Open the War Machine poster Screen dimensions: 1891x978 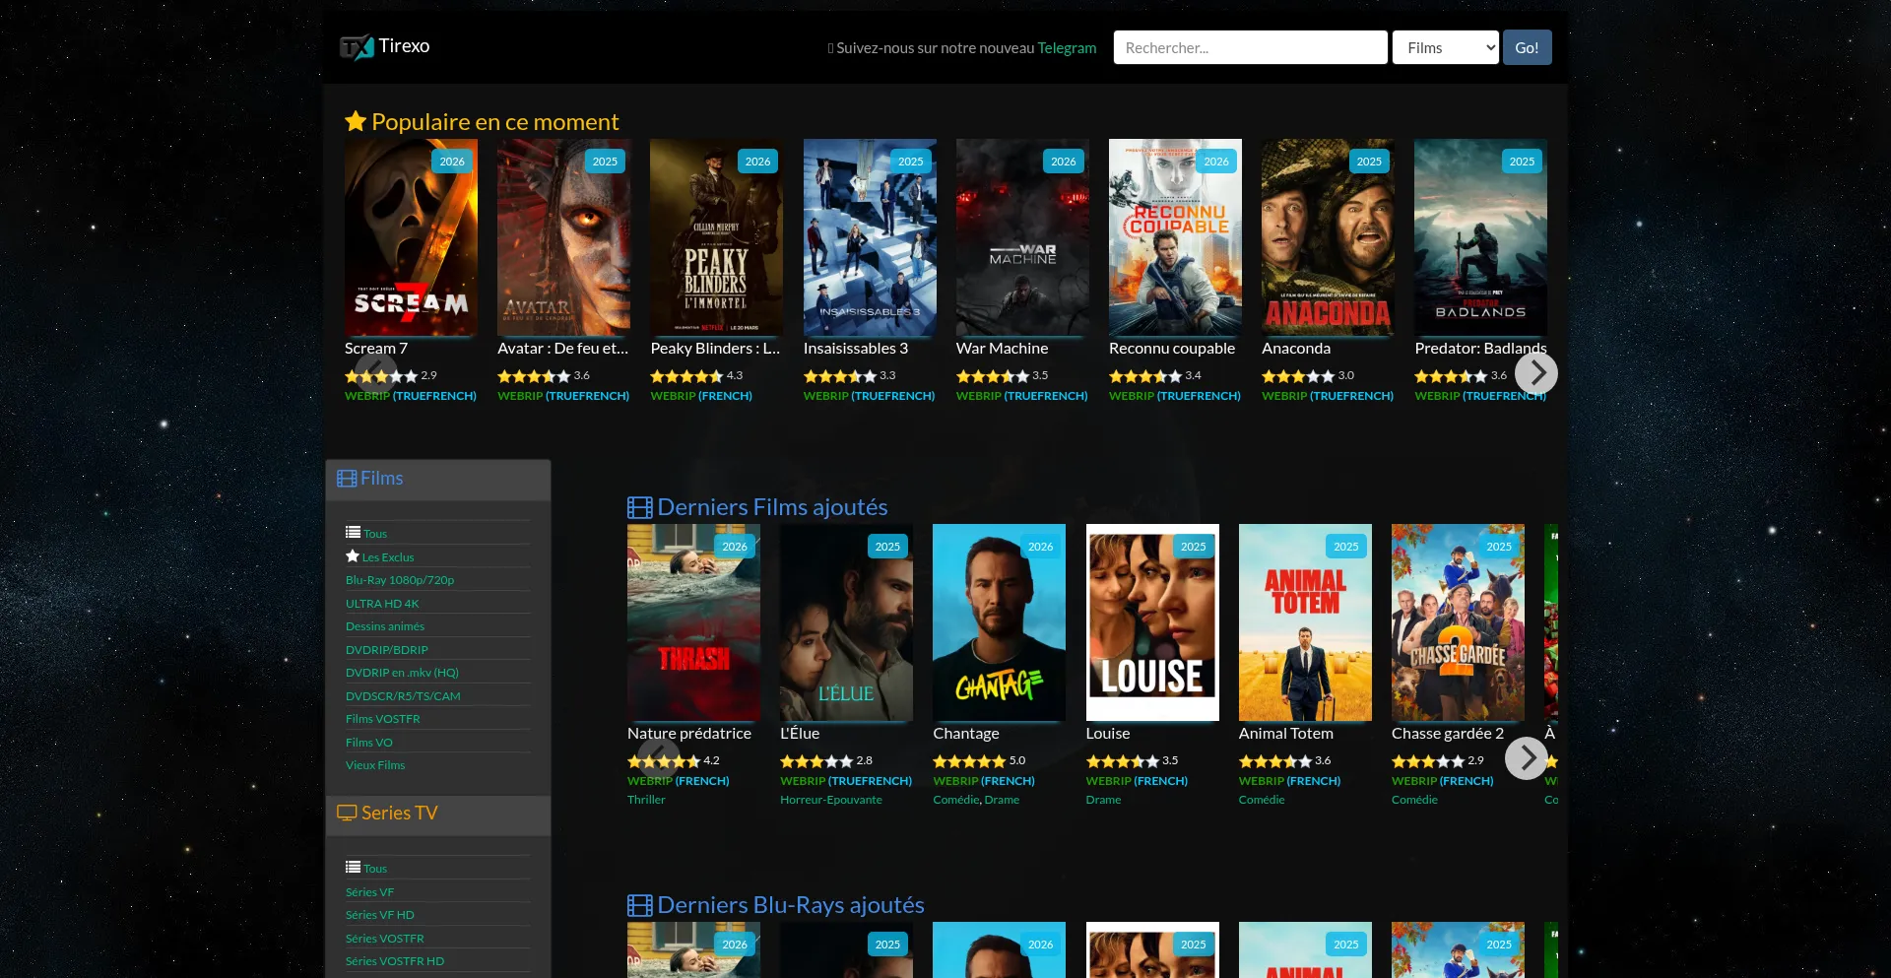click(1022, 237)
